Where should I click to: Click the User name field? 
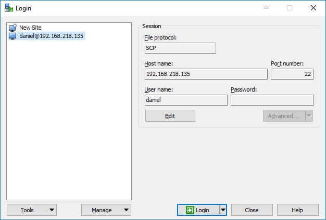(x=186, y=100)
